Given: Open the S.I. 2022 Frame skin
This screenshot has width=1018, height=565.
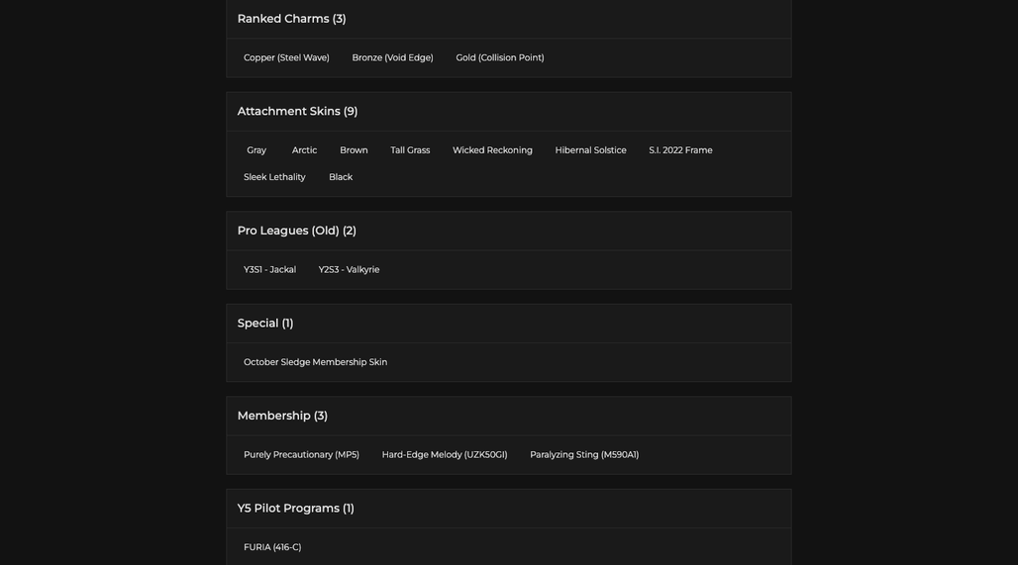Looking at the screenshot, I should click(x=680, y=150).
